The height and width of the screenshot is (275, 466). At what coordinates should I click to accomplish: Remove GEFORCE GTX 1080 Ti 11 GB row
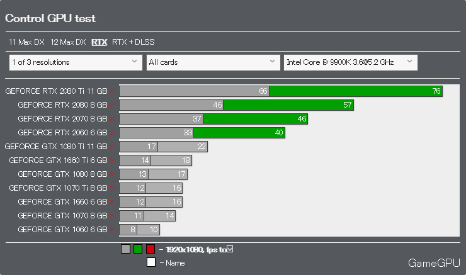tap(112, 147)
